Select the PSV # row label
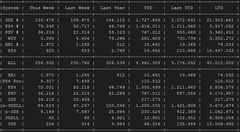This screenshot has width=240, height=132. [12, 32]
